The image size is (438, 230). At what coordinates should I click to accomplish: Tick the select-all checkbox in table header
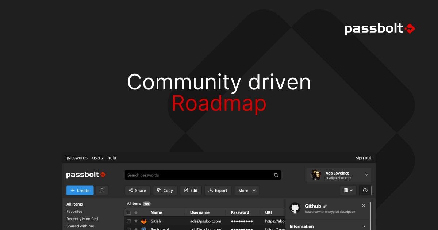tap(128, 212)
